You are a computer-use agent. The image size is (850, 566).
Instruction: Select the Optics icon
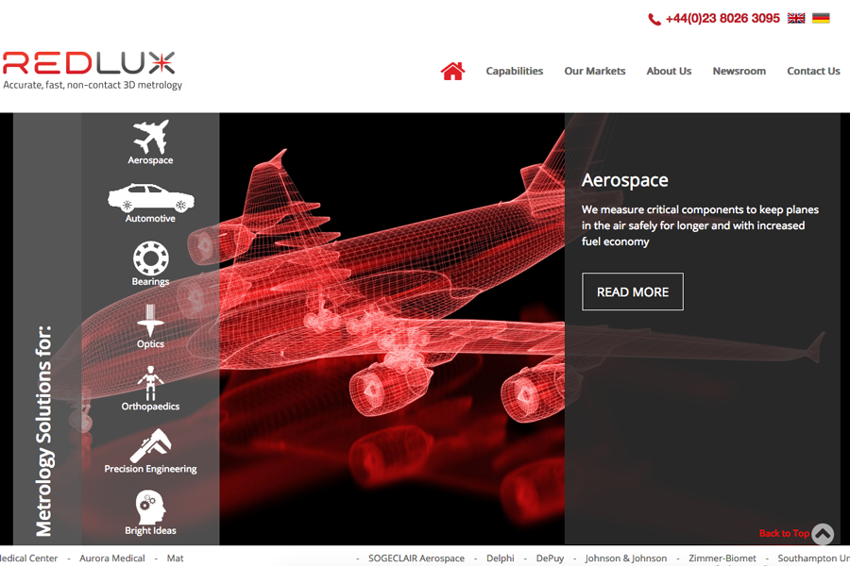point(150,320)
